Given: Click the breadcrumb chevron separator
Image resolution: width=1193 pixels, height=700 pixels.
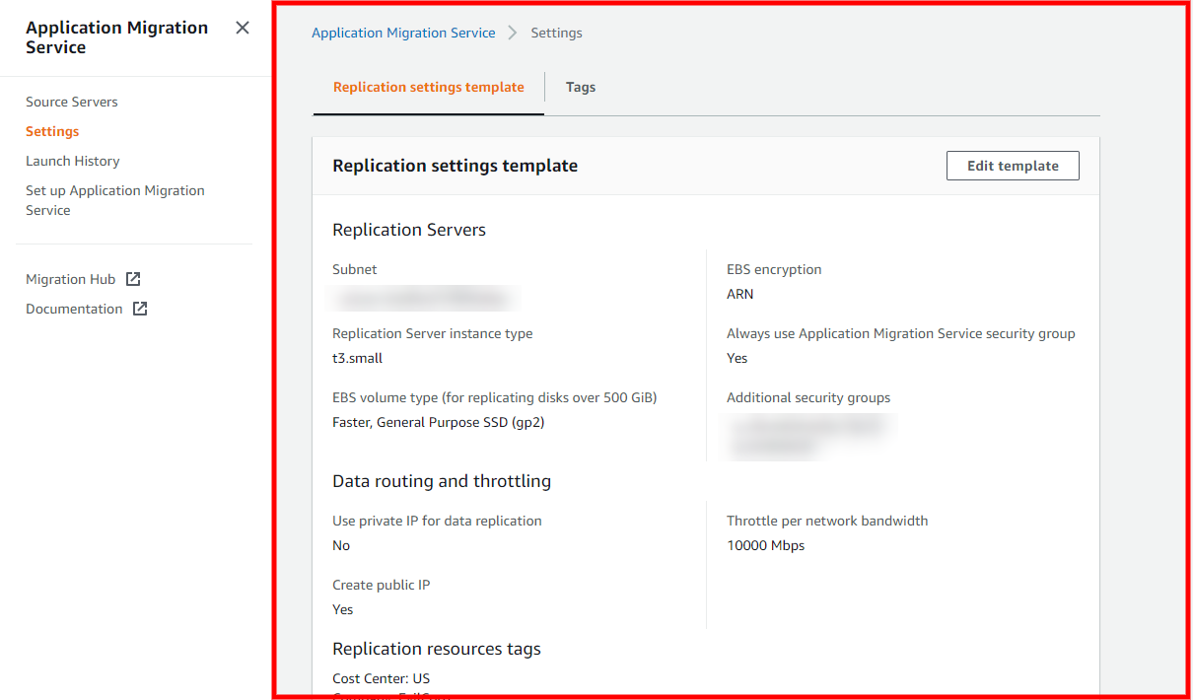Looking at the screenshot, I should (x=513, y=33).
